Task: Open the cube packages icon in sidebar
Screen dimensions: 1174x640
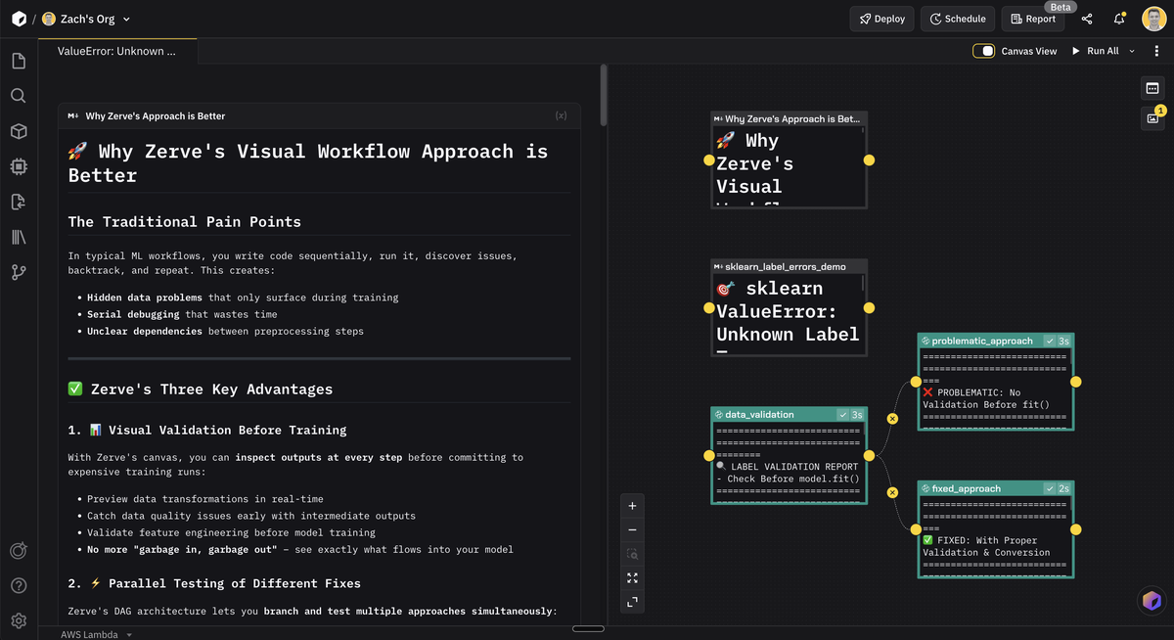Action: tap(18, 131)
